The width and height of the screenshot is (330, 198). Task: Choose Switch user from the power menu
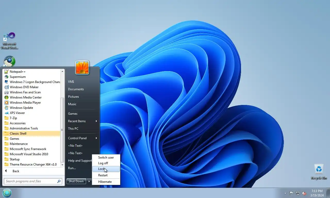[x=106, y=157]
